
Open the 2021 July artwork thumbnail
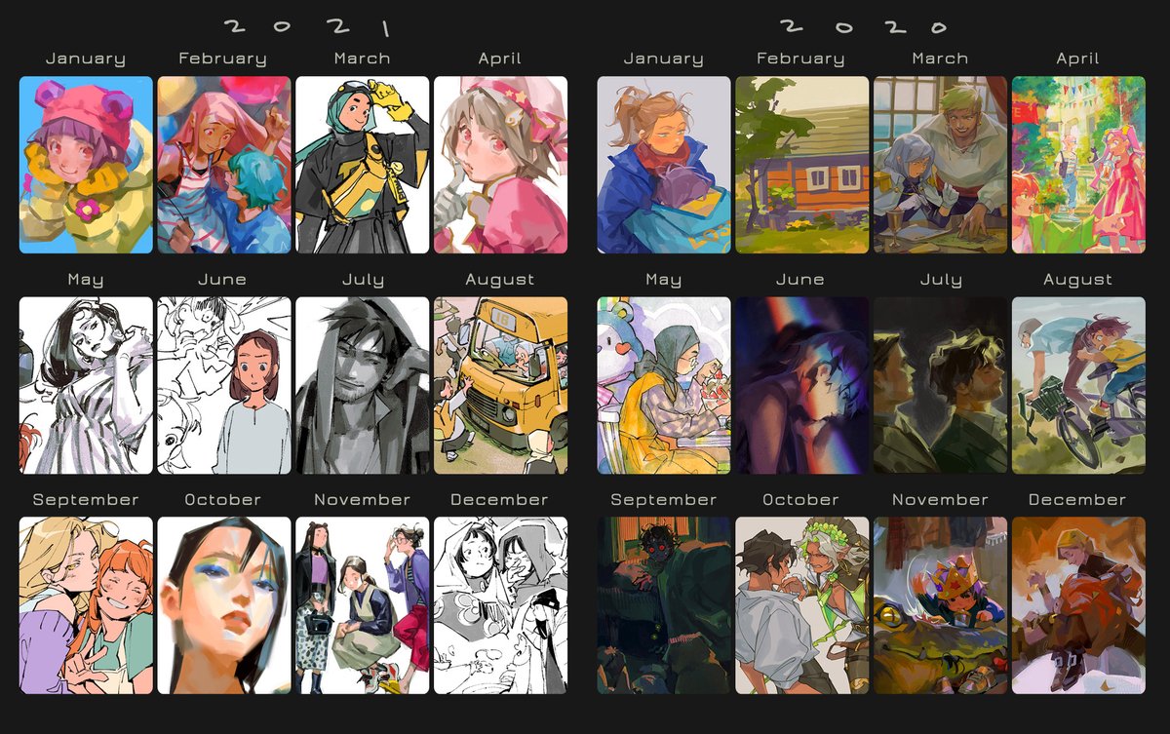(x=363, y=386)
